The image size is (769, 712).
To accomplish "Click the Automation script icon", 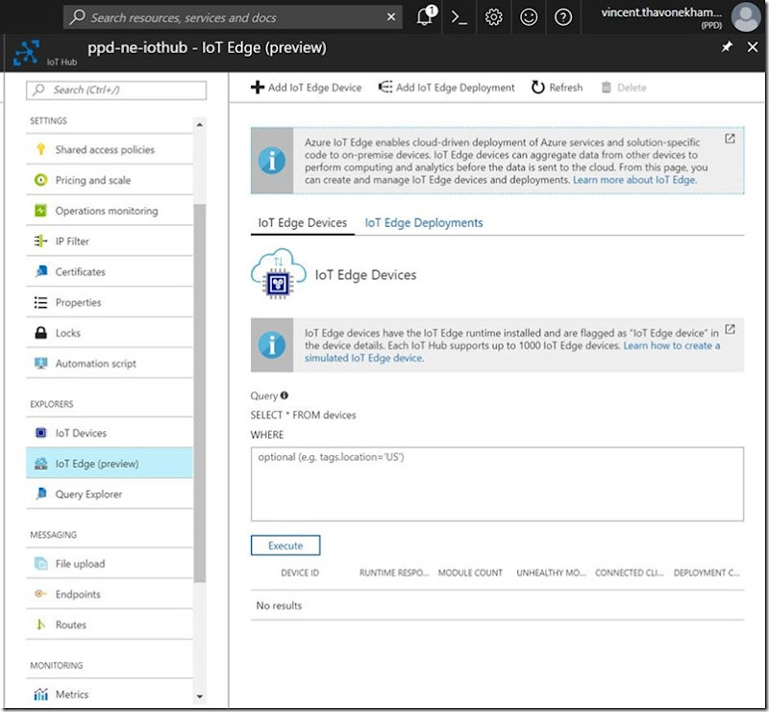I will point(40,364).
